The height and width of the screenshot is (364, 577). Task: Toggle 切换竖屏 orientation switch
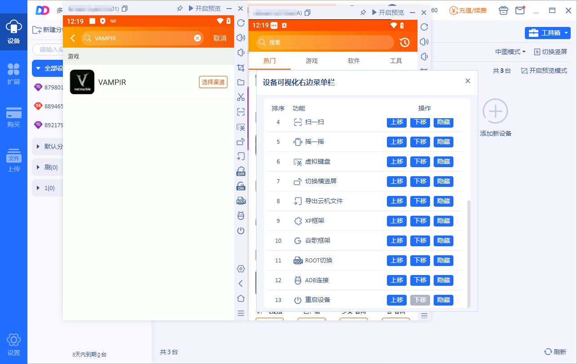(x=550, y=52)
